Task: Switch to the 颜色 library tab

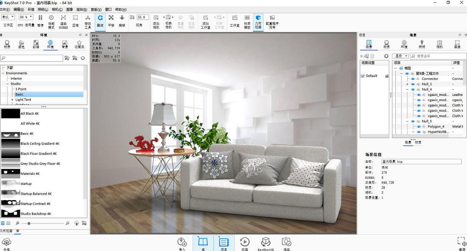Action: [21, 44]
